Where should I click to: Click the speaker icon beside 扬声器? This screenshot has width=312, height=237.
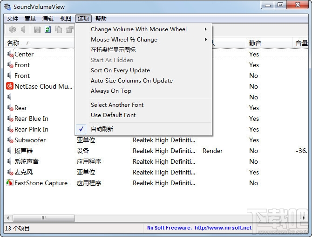(9, 151)
